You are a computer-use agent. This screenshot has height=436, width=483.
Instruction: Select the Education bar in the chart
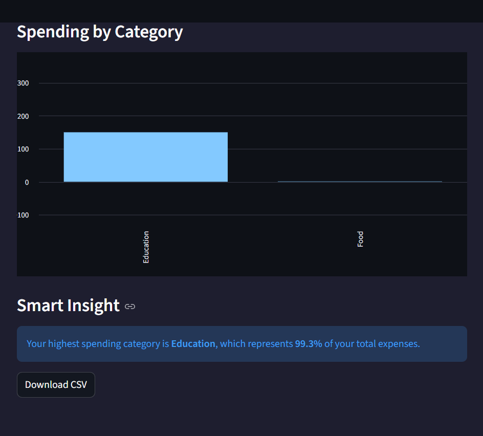click(146, 157)
